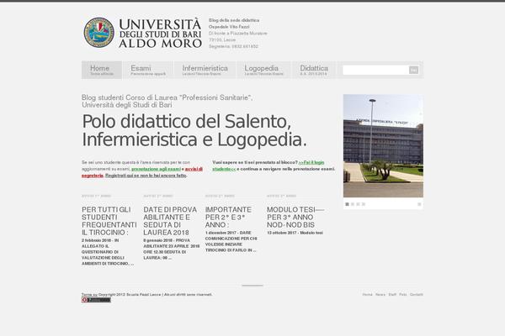Click '13 ottobre 2017 - Modulo tesi' text

pyautogui.click(x=295, y=233)
